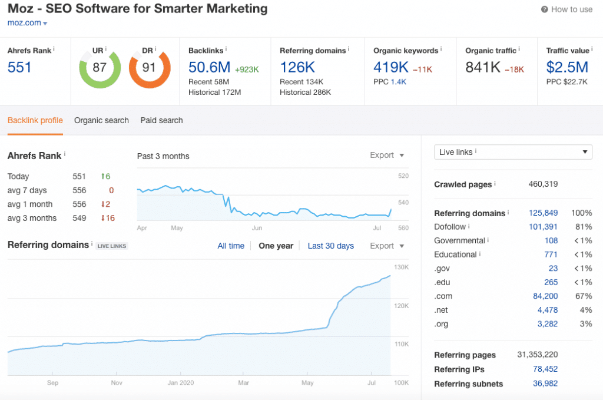
Task: Click the DR 91 orange ring gauge
Action: click(x=149, y=68)
